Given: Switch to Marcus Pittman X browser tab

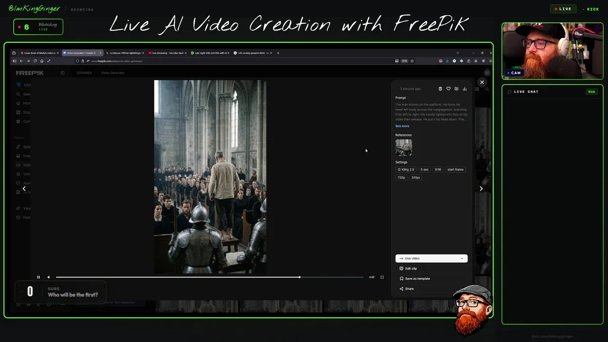Looking at the screenshot, I should (x=125, y=53).
